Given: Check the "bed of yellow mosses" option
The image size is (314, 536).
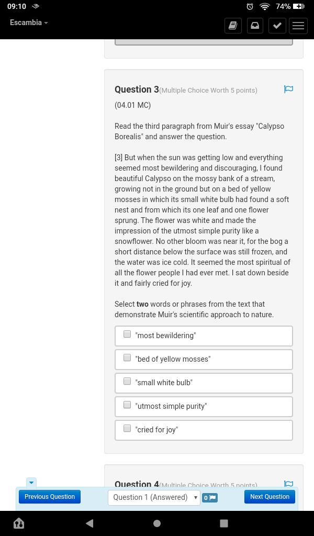Looking at the screenshot, I should tap(127, 358).
